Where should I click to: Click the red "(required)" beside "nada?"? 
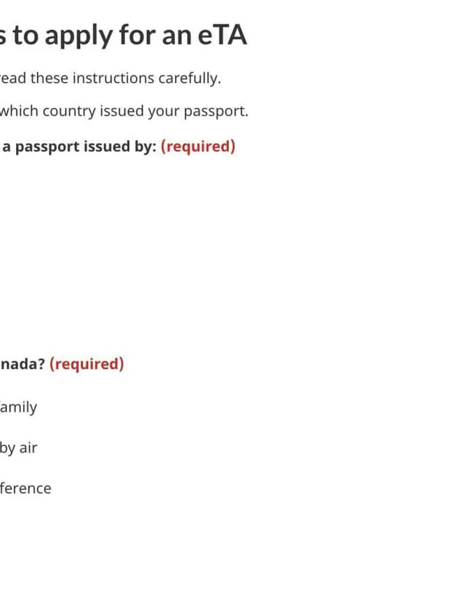87,364
